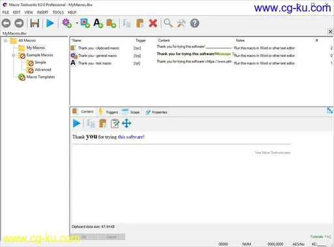Click the A icon of the text macro row
The width and height of the screenshot is (334, 247).
pyautogui.click(x=73, y=63)
